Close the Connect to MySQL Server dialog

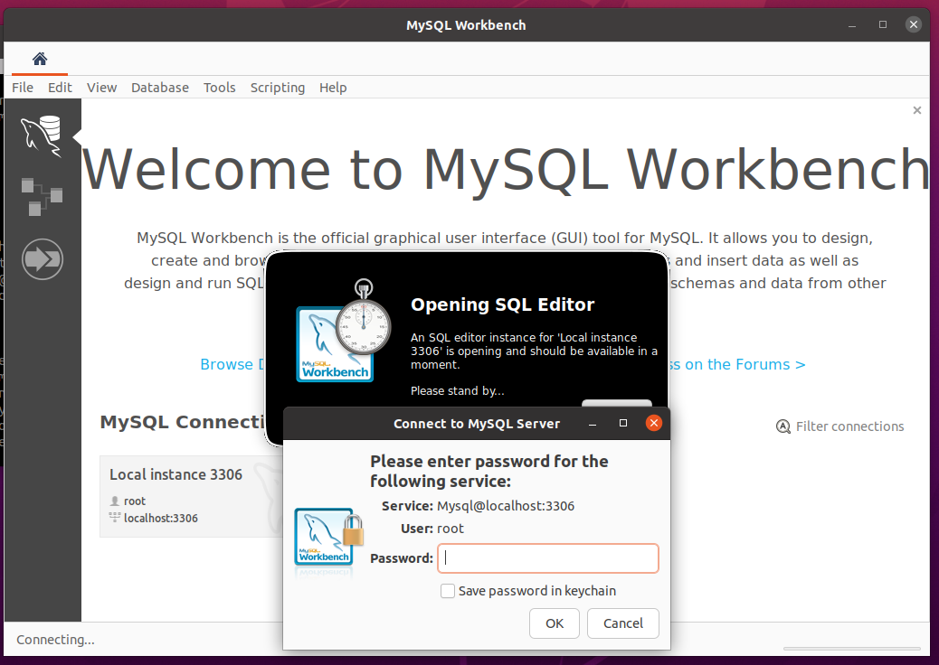coord(653,424)
